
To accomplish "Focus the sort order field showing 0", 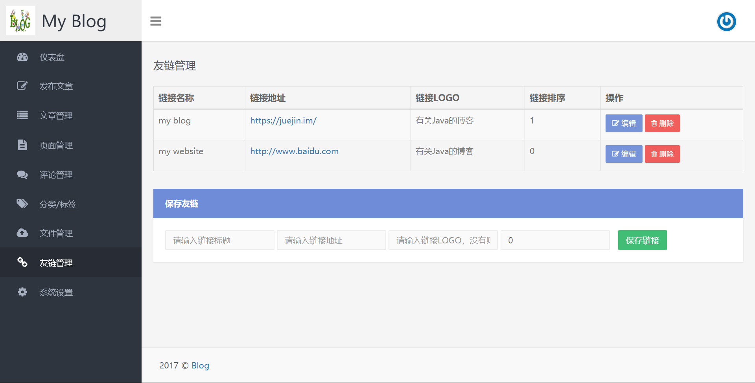I will 555,240.
